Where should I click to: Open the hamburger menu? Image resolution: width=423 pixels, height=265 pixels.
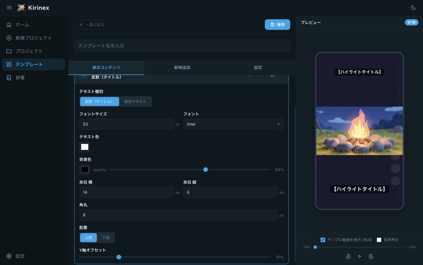point(9,8)
